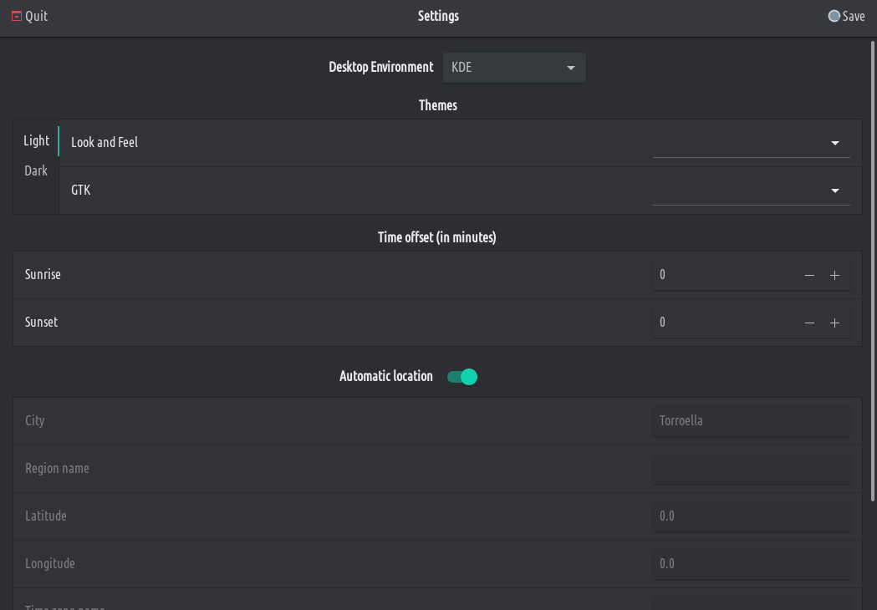Switch to the Light themes tab

click(37, 141)
